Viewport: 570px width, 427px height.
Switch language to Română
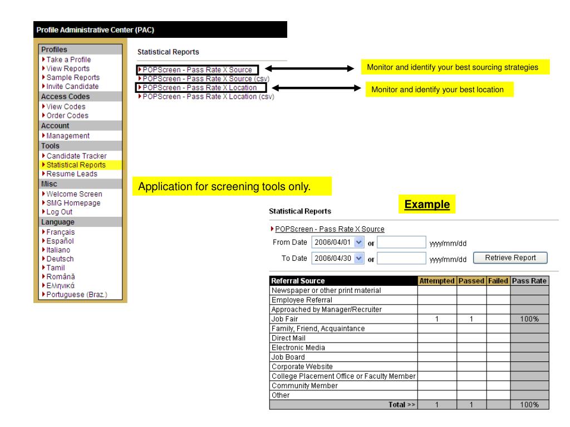coord(60,277)
